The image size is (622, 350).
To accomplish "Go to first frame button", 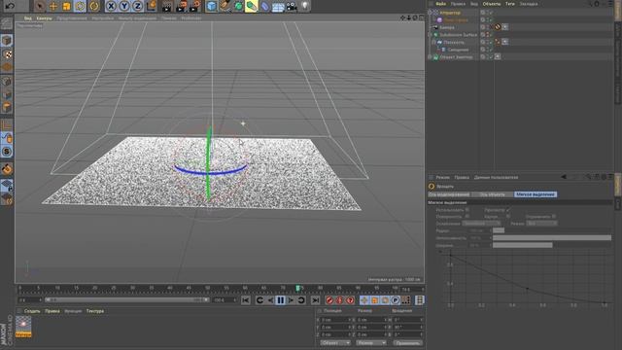I will tap(246, 300).
